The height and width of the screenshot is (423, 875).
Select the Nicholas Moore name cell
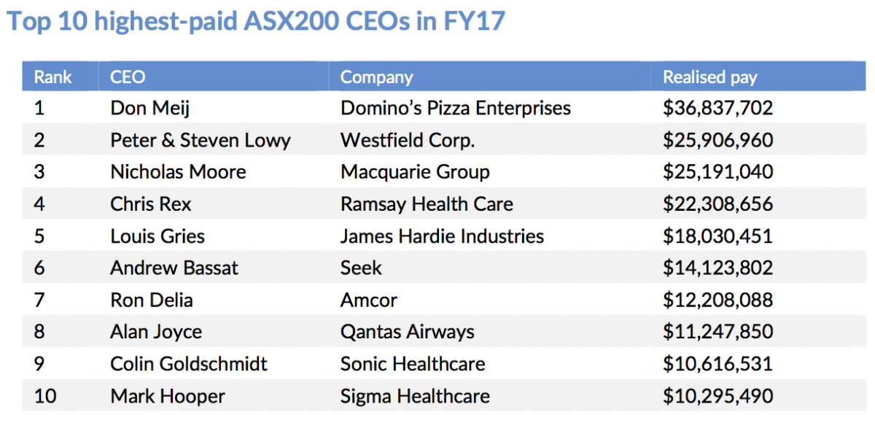point(178,171)
